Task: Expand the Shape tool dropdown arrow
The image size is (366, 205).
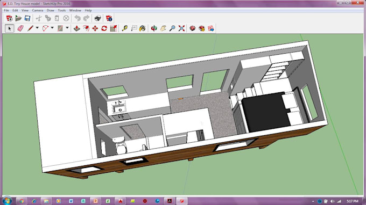Action: 67,28
